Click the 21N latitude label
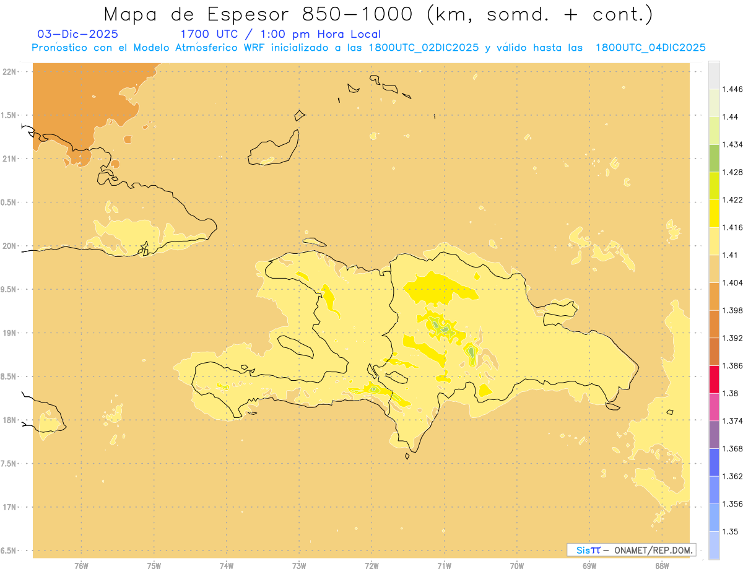This screenshot has height=574, width=743. 9,159
